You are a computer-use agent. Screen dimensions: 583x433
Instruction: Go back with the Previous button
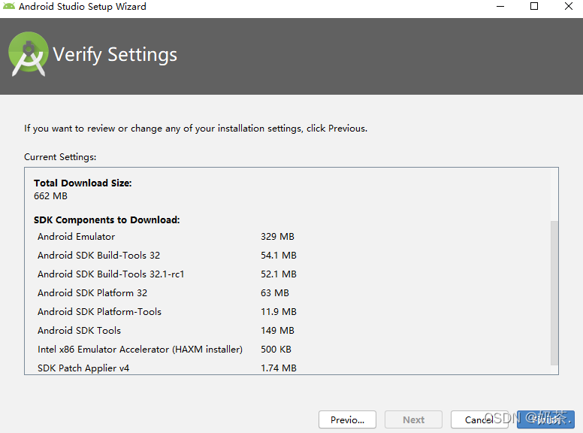pyautogui.click(x=347, y=419)
